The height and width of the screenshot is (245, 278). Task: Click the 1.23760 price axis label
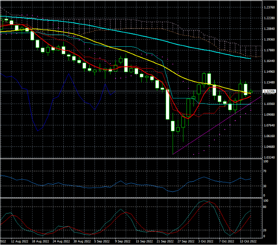coord(269,7)
